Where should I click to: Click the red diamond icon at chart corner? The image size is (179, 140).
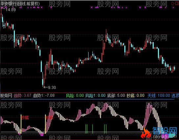[x=172, y=3]
